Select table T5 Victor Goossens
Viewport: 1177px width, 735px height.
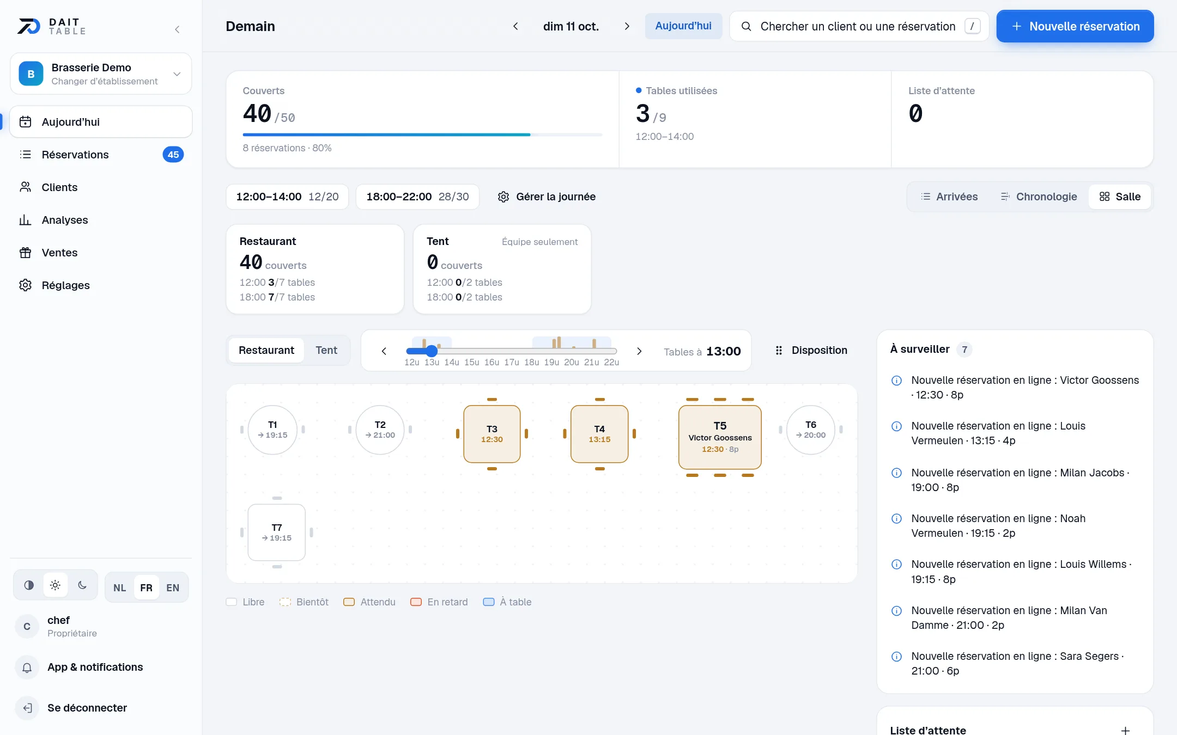(720, 437)
